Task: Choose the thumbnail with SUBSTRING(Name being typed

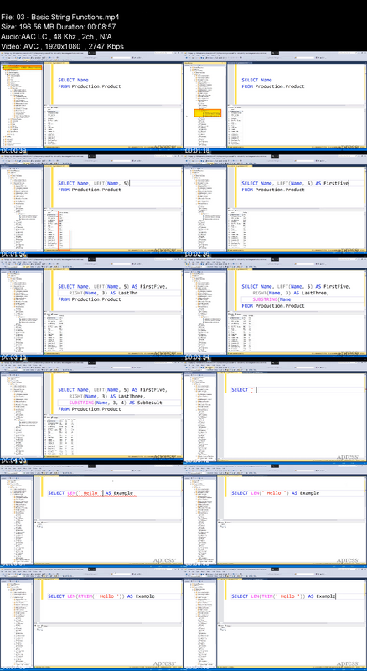Action: (x=275, y=309)
